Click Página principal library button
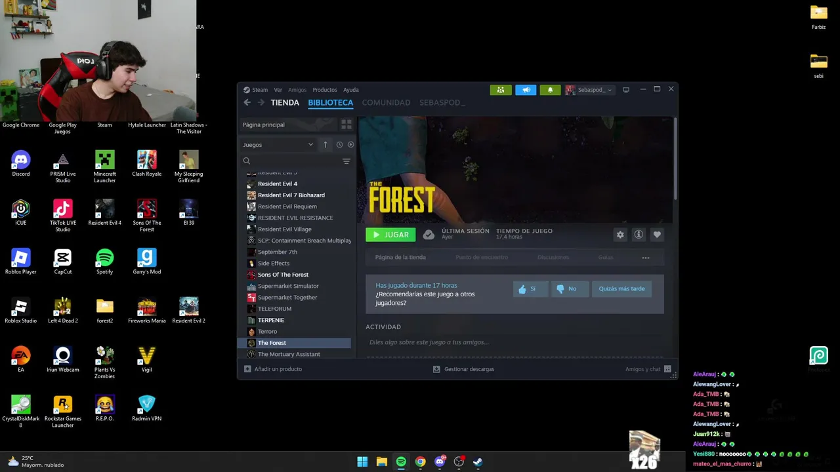 pos(287,125)
